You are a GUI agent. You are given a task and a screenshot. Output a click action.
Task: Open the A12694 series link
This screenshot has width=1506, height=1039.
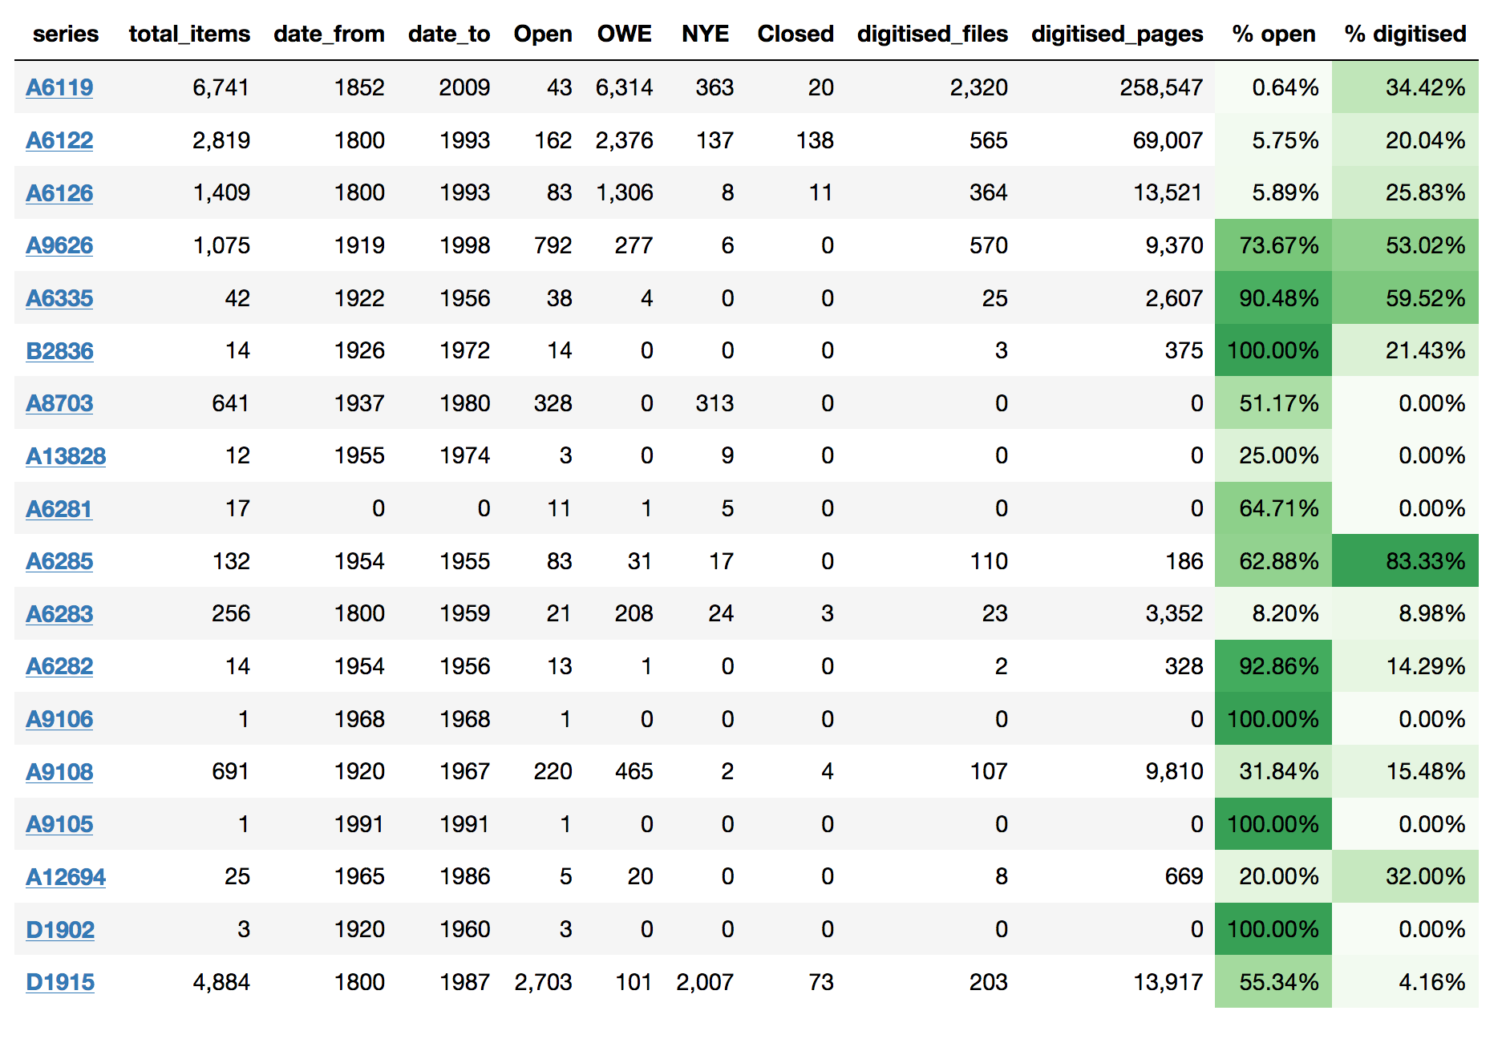(x=66, y=876)
